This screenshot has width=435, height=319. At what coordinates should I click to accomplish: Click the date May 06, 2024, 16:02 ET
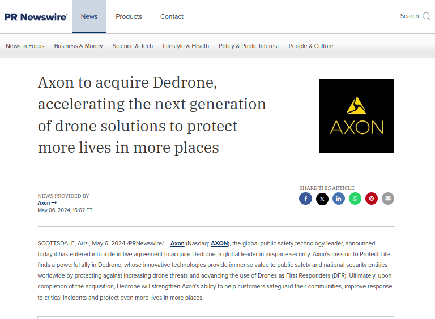[65, 210]
